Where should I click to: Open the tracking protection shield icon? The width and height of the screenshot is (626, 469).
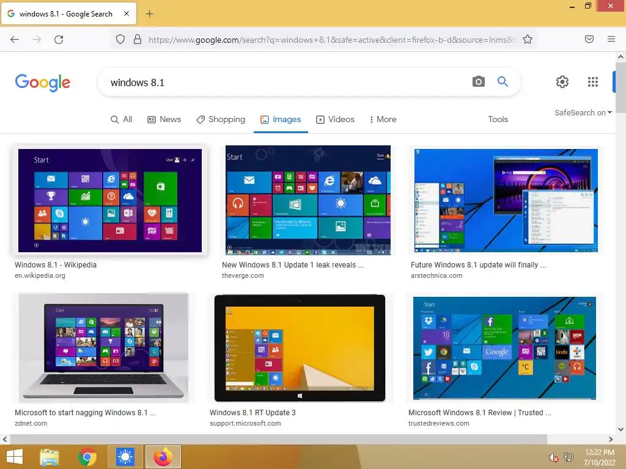120,39
